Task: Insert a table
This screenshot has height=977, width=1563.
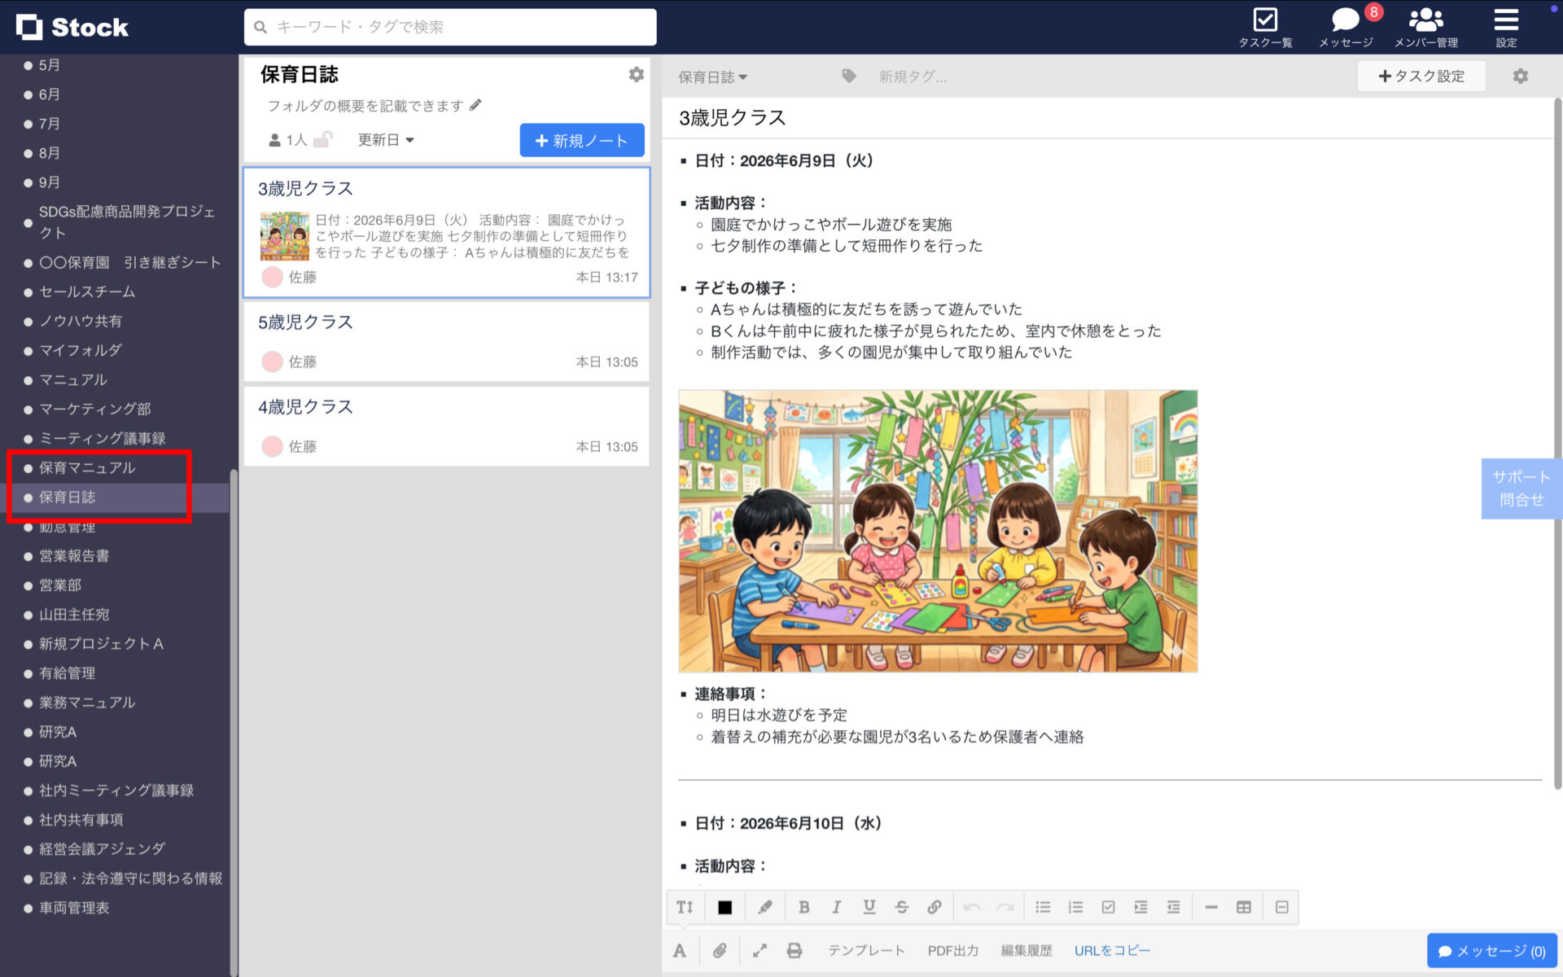Action: 1244,907
